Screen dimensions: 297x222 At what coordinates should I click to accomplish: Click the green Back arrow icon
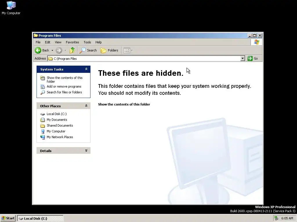pyautogui.click(x=38, y=50)
